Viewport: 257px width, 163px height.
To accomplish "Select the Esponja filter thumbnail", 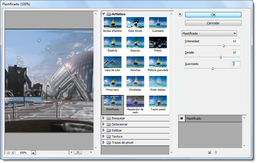I will click(135, 43).
